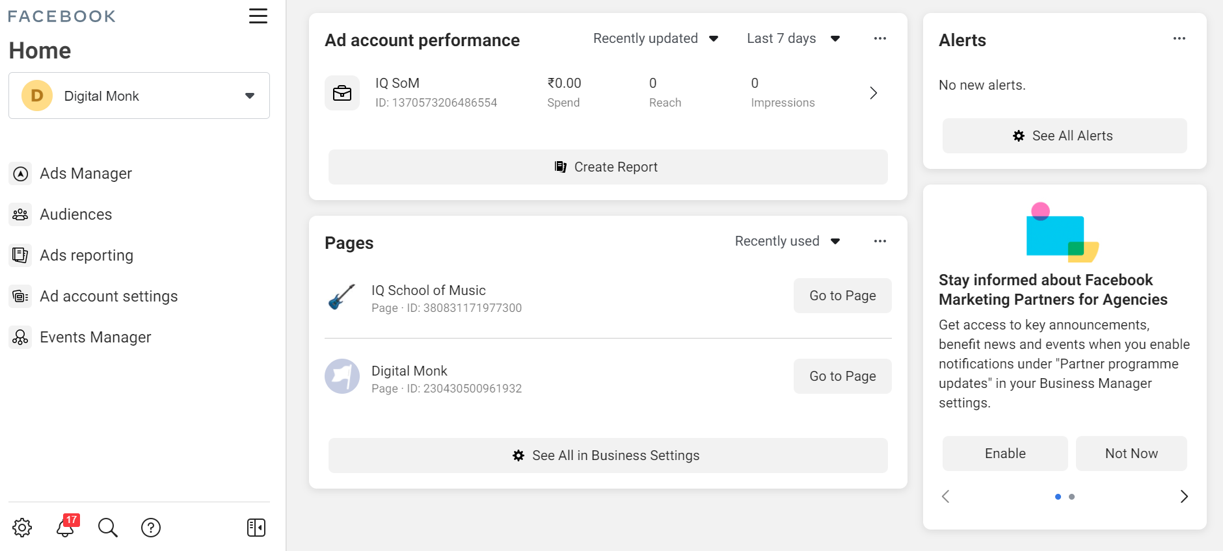Viewport: 1223px width, 551px height.
Task: Go to Digital Monk page
Action: point(842,376)
